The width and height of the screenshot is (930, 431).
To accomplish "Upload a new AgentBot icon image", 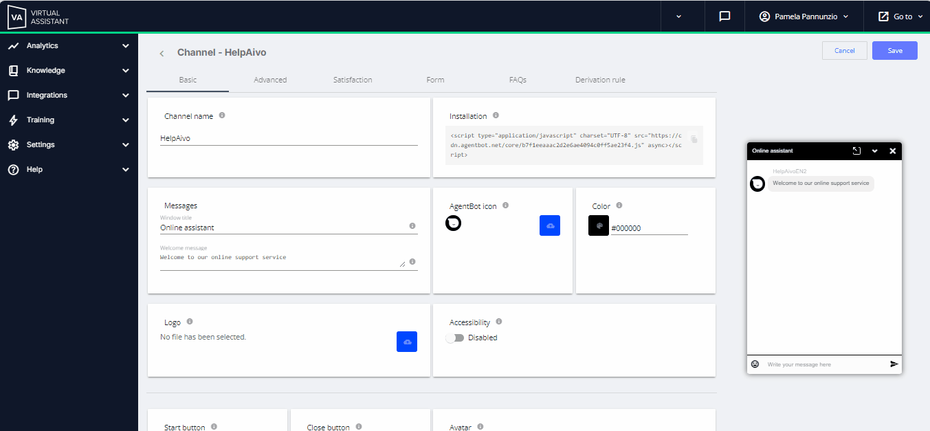I will [x=550, y=225].
